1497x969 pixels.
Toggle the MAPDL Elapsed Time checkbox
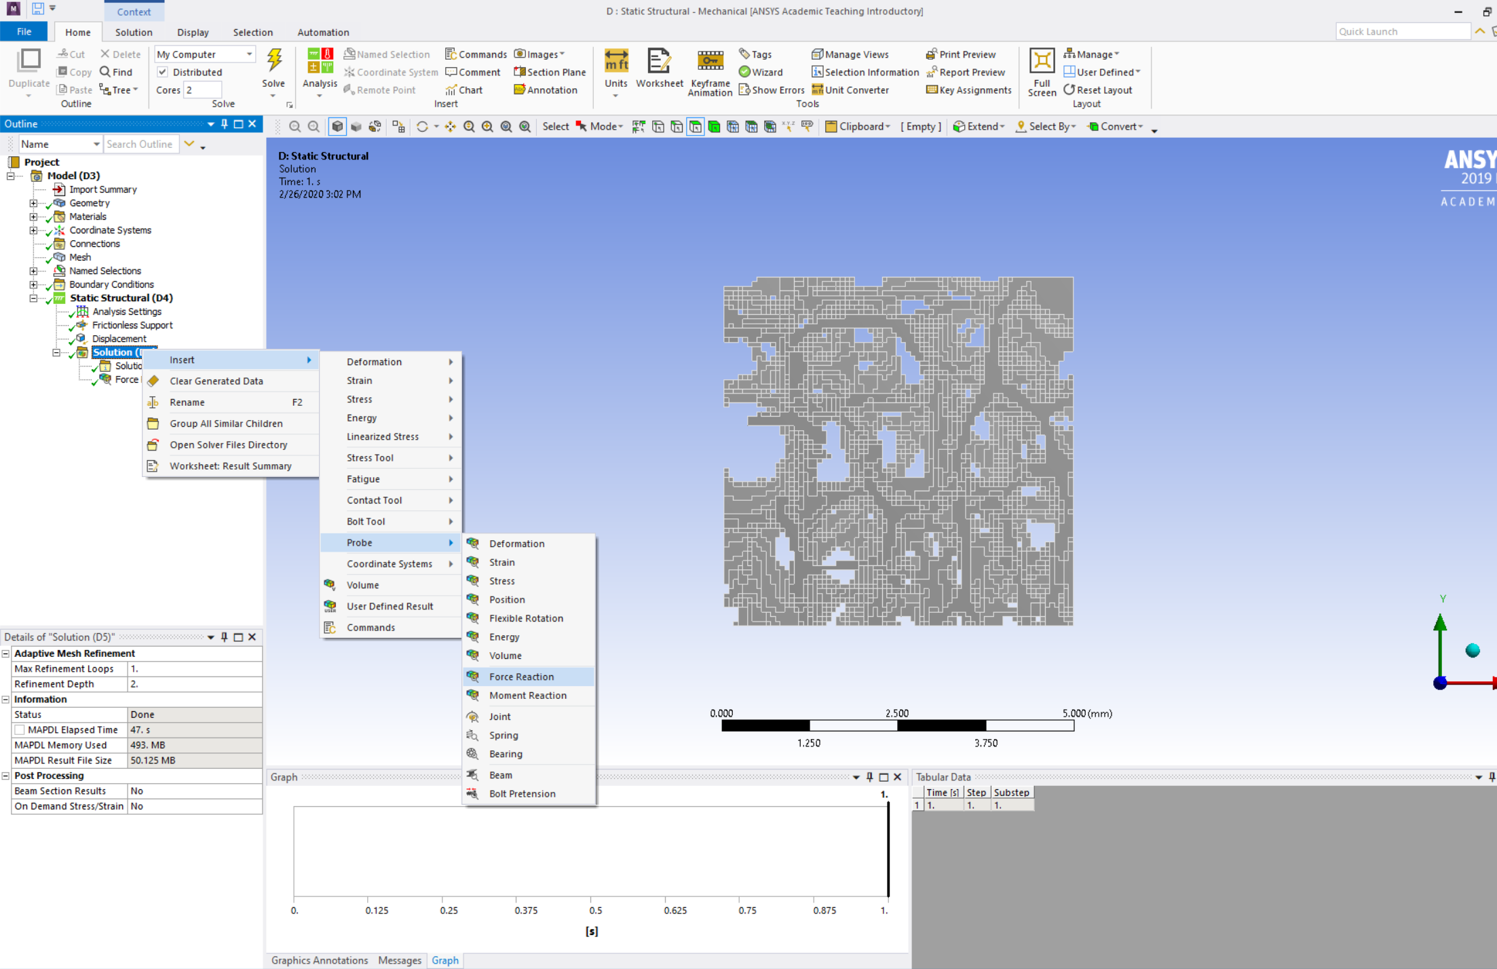click(20, 730)
